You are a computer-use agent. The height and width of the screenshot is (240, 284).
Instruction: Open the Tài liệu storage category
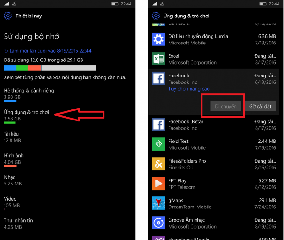click(x=12, y=134)
